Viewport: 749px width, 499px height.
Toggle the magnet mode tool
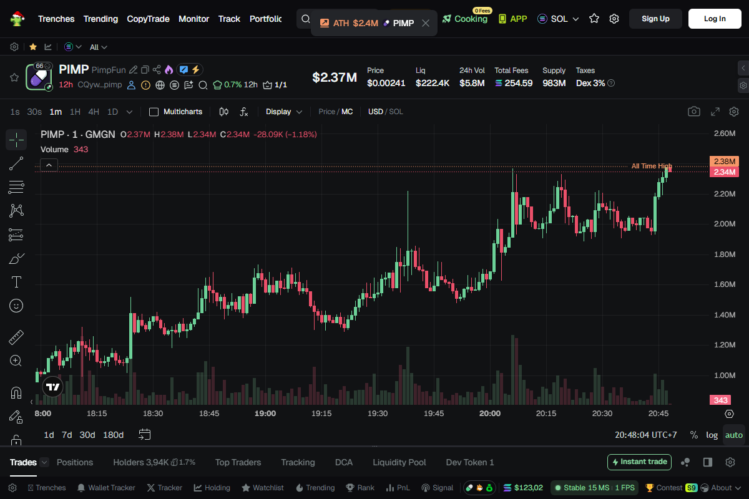[16, 393]
